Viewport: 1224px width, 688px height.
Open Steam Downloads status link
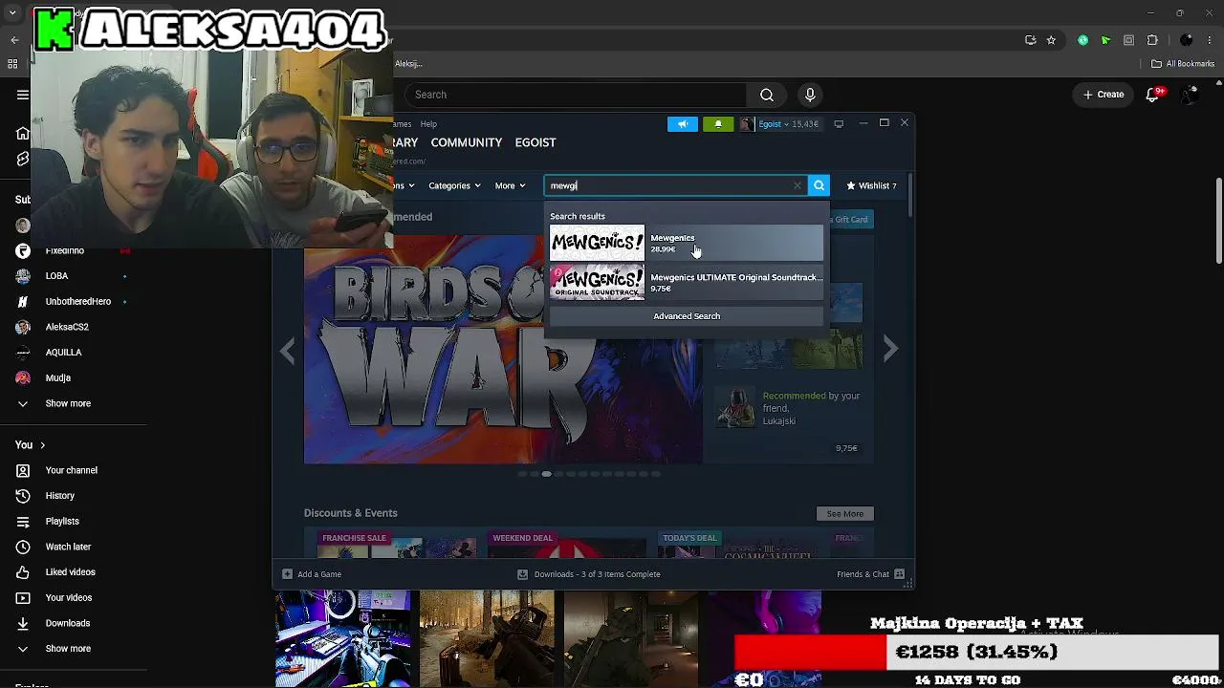point(589,574)
